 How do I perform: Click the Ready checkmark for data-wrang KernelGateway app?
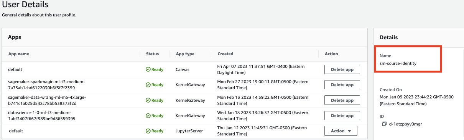[148, 100]
